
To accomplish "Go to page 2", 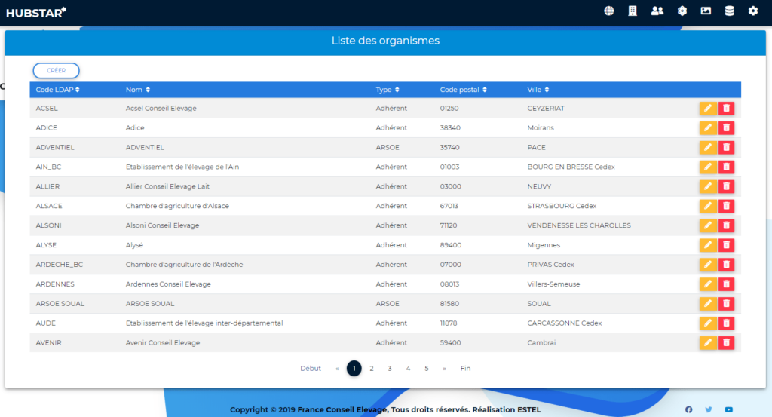I will coord(372,368).
